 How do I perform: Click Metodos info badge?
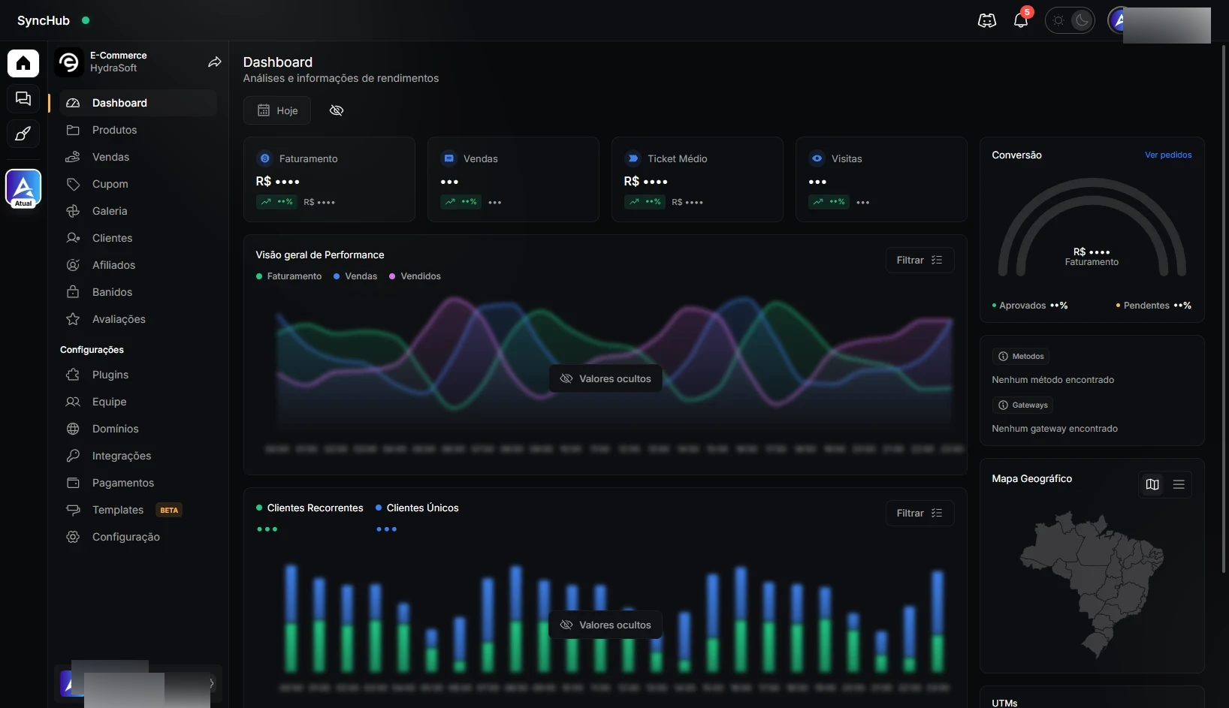[1021, 356]
